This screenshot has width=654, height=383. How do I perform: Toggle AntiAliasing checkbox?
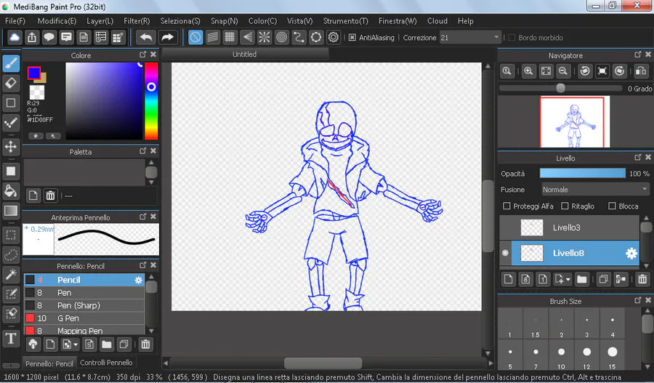click(352, 38)
